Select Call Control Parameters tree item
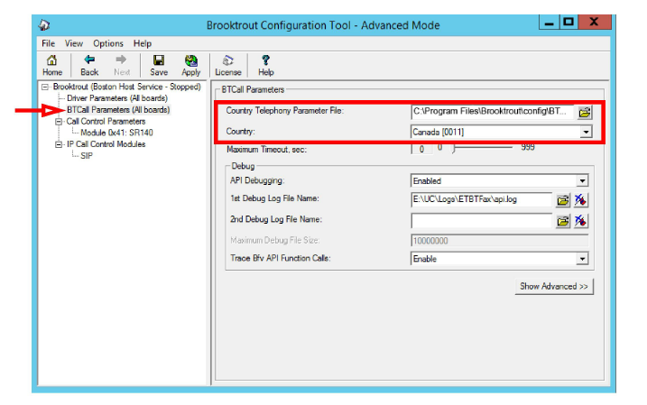 point(106,121)
